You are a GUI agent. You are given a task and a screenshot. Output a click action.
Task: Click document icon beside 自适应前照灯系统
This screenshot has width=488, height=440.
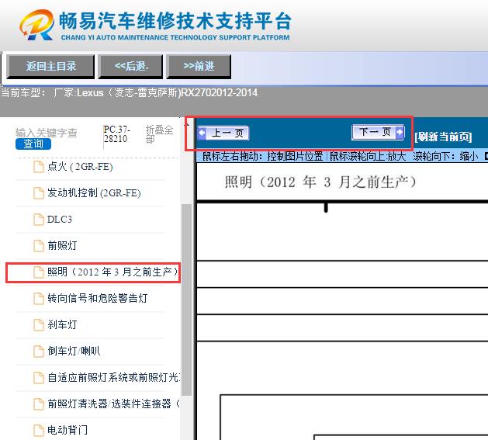pos(39,377)
